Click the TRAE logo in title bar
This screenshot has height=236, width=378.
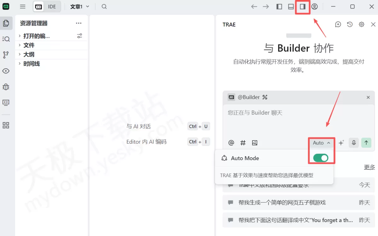(x=6, y=7)
